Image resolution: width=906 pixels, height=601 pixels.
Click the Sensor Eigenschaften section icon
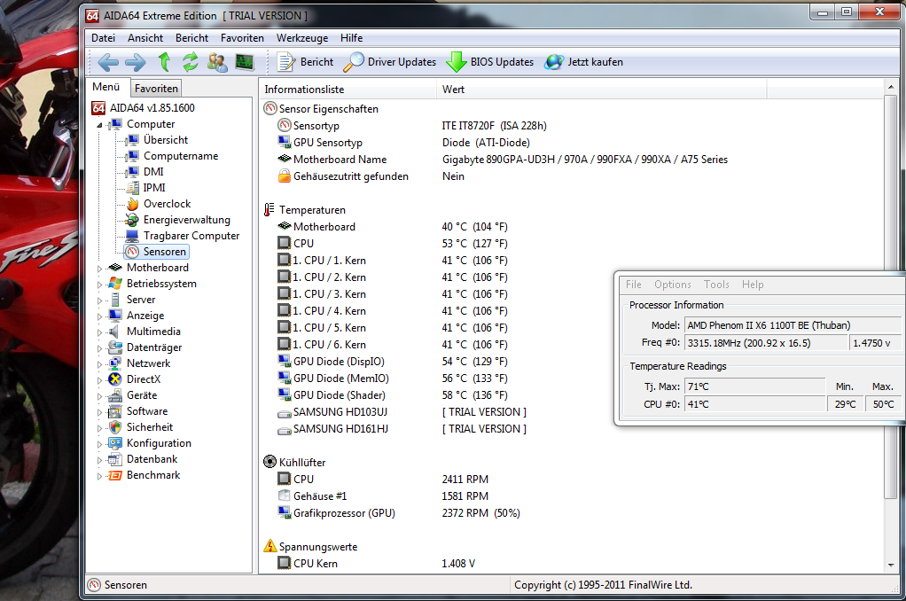(x=269, y=109)
